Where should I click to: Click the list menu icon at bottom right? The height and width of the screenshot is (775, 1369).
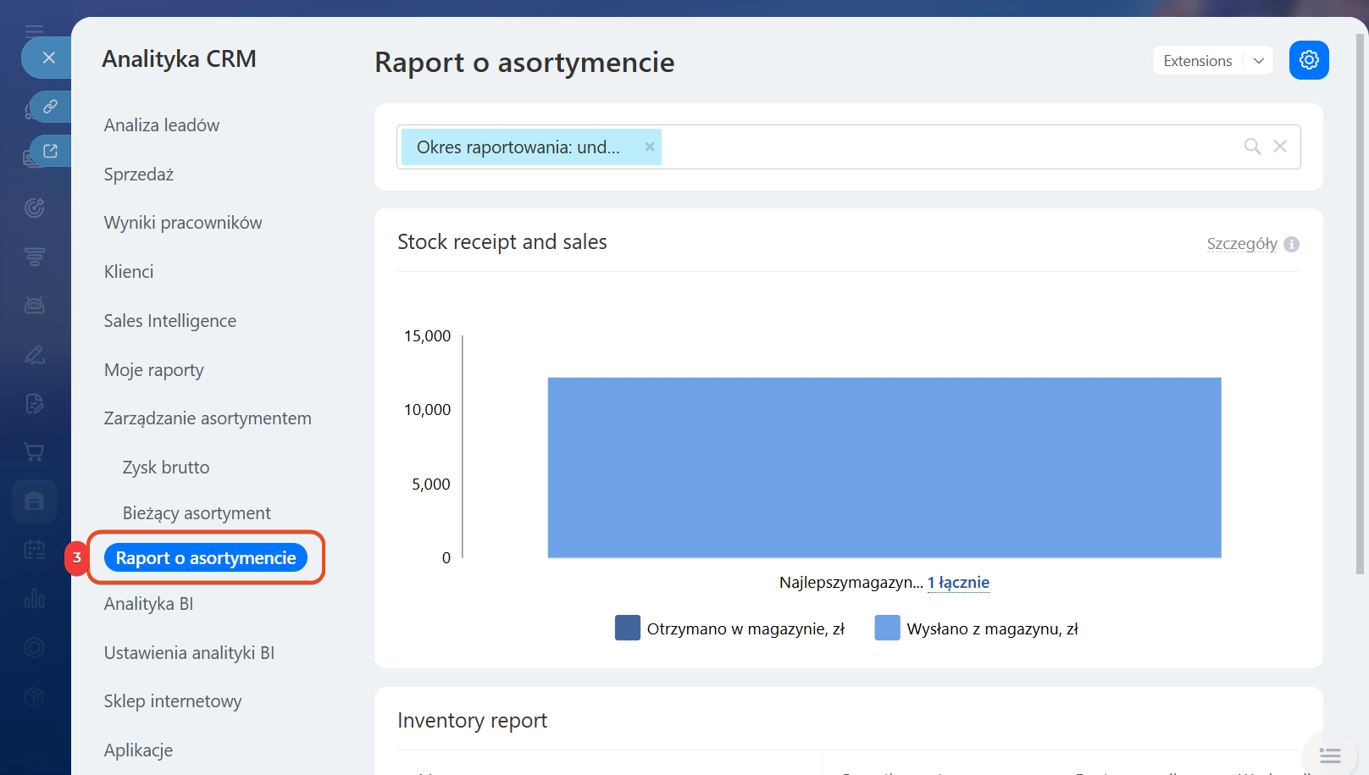[1329, 755]
